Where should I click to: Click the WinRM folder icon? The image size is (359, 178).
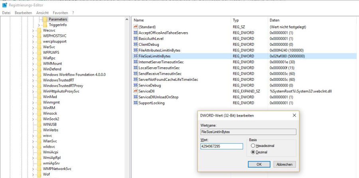point(39,108)
